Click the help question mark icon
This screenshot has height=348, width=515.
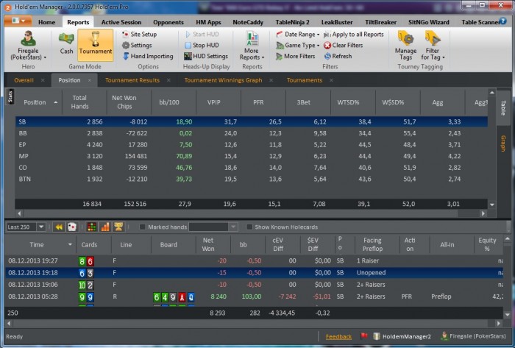coord(502,21)
